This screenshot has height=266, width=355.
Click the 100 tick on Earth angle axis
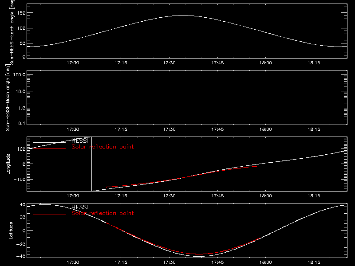pyautogui.click(x=21, y=28)
